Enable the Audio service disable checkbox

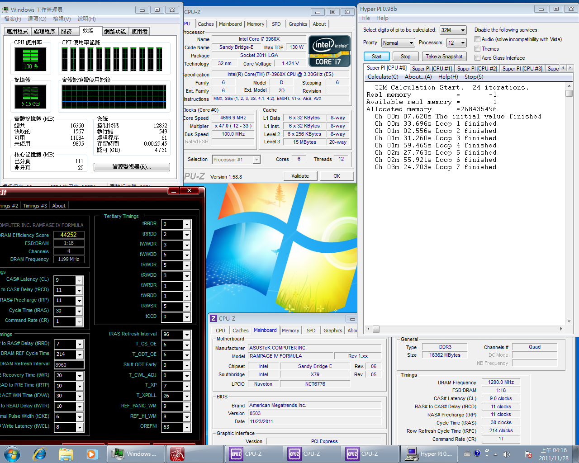coord(477,39)
